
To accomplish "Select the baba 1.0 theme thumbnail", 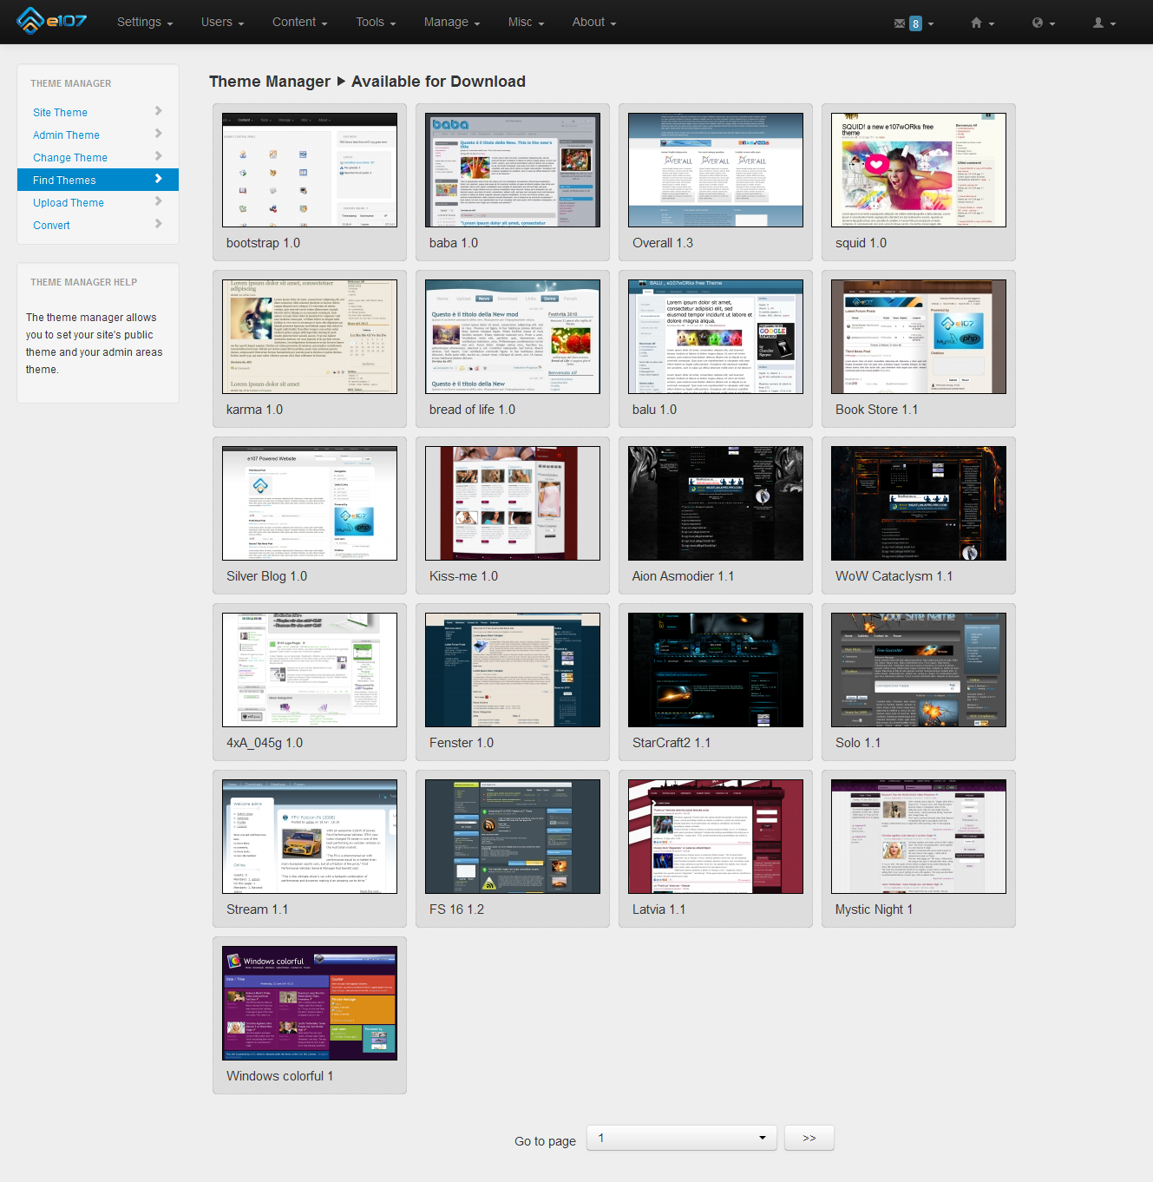I will (513, 170).
